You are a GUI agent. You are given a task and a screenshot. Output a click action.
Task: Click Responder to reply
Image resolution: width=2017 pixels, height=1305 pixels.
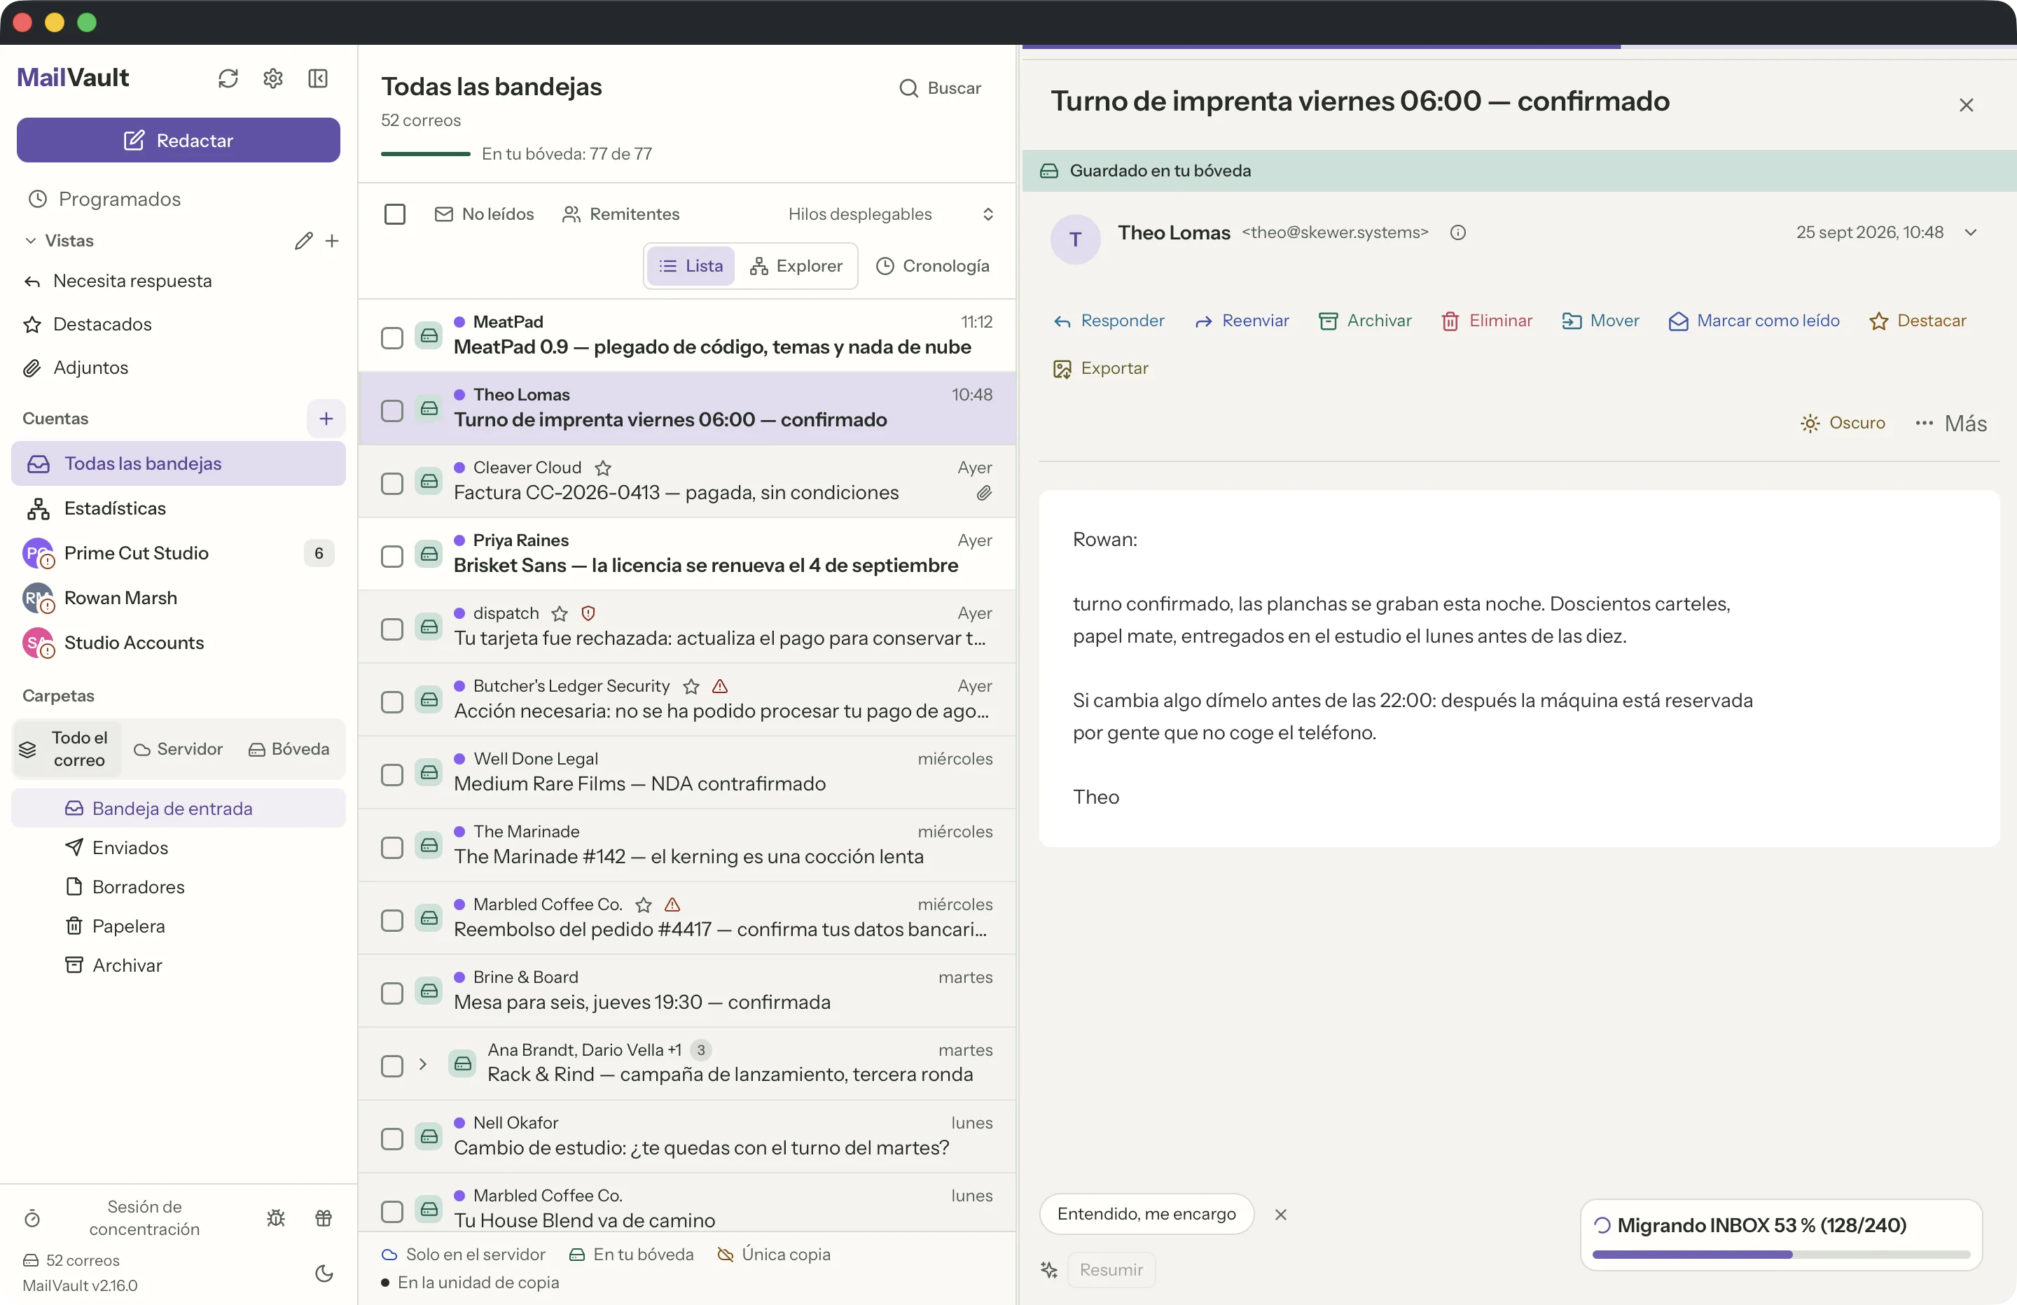pos(1109,321)
